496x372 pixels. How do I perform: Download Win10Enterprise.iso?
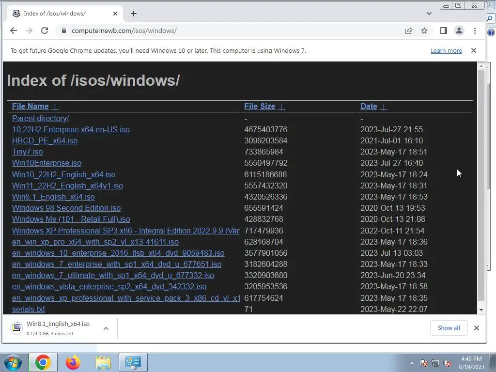[x=46, y=163]
